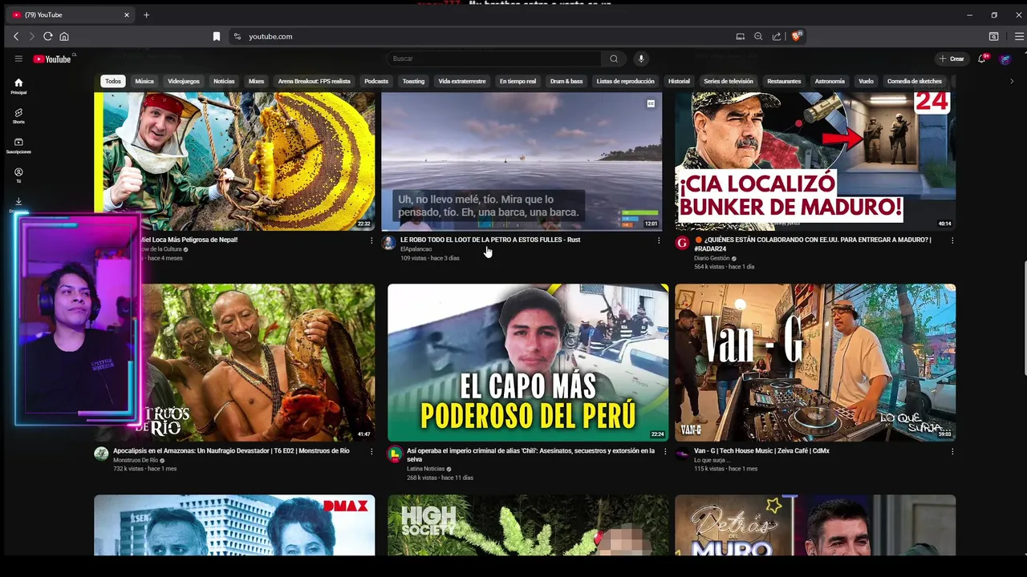Click the youtube.com address bar
Screen dimensions: 1027x577
click(x=481, y=36)
